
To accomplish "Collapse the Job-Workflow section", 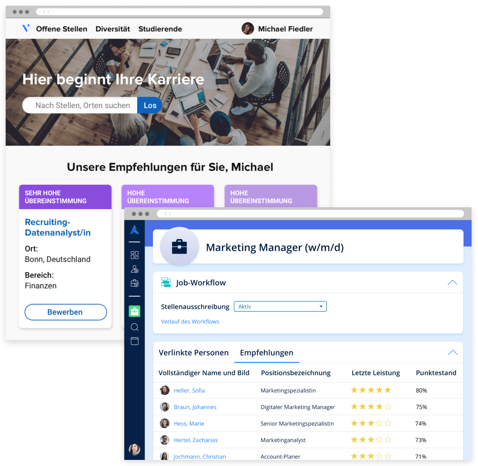I will click(x=452, y=283).
